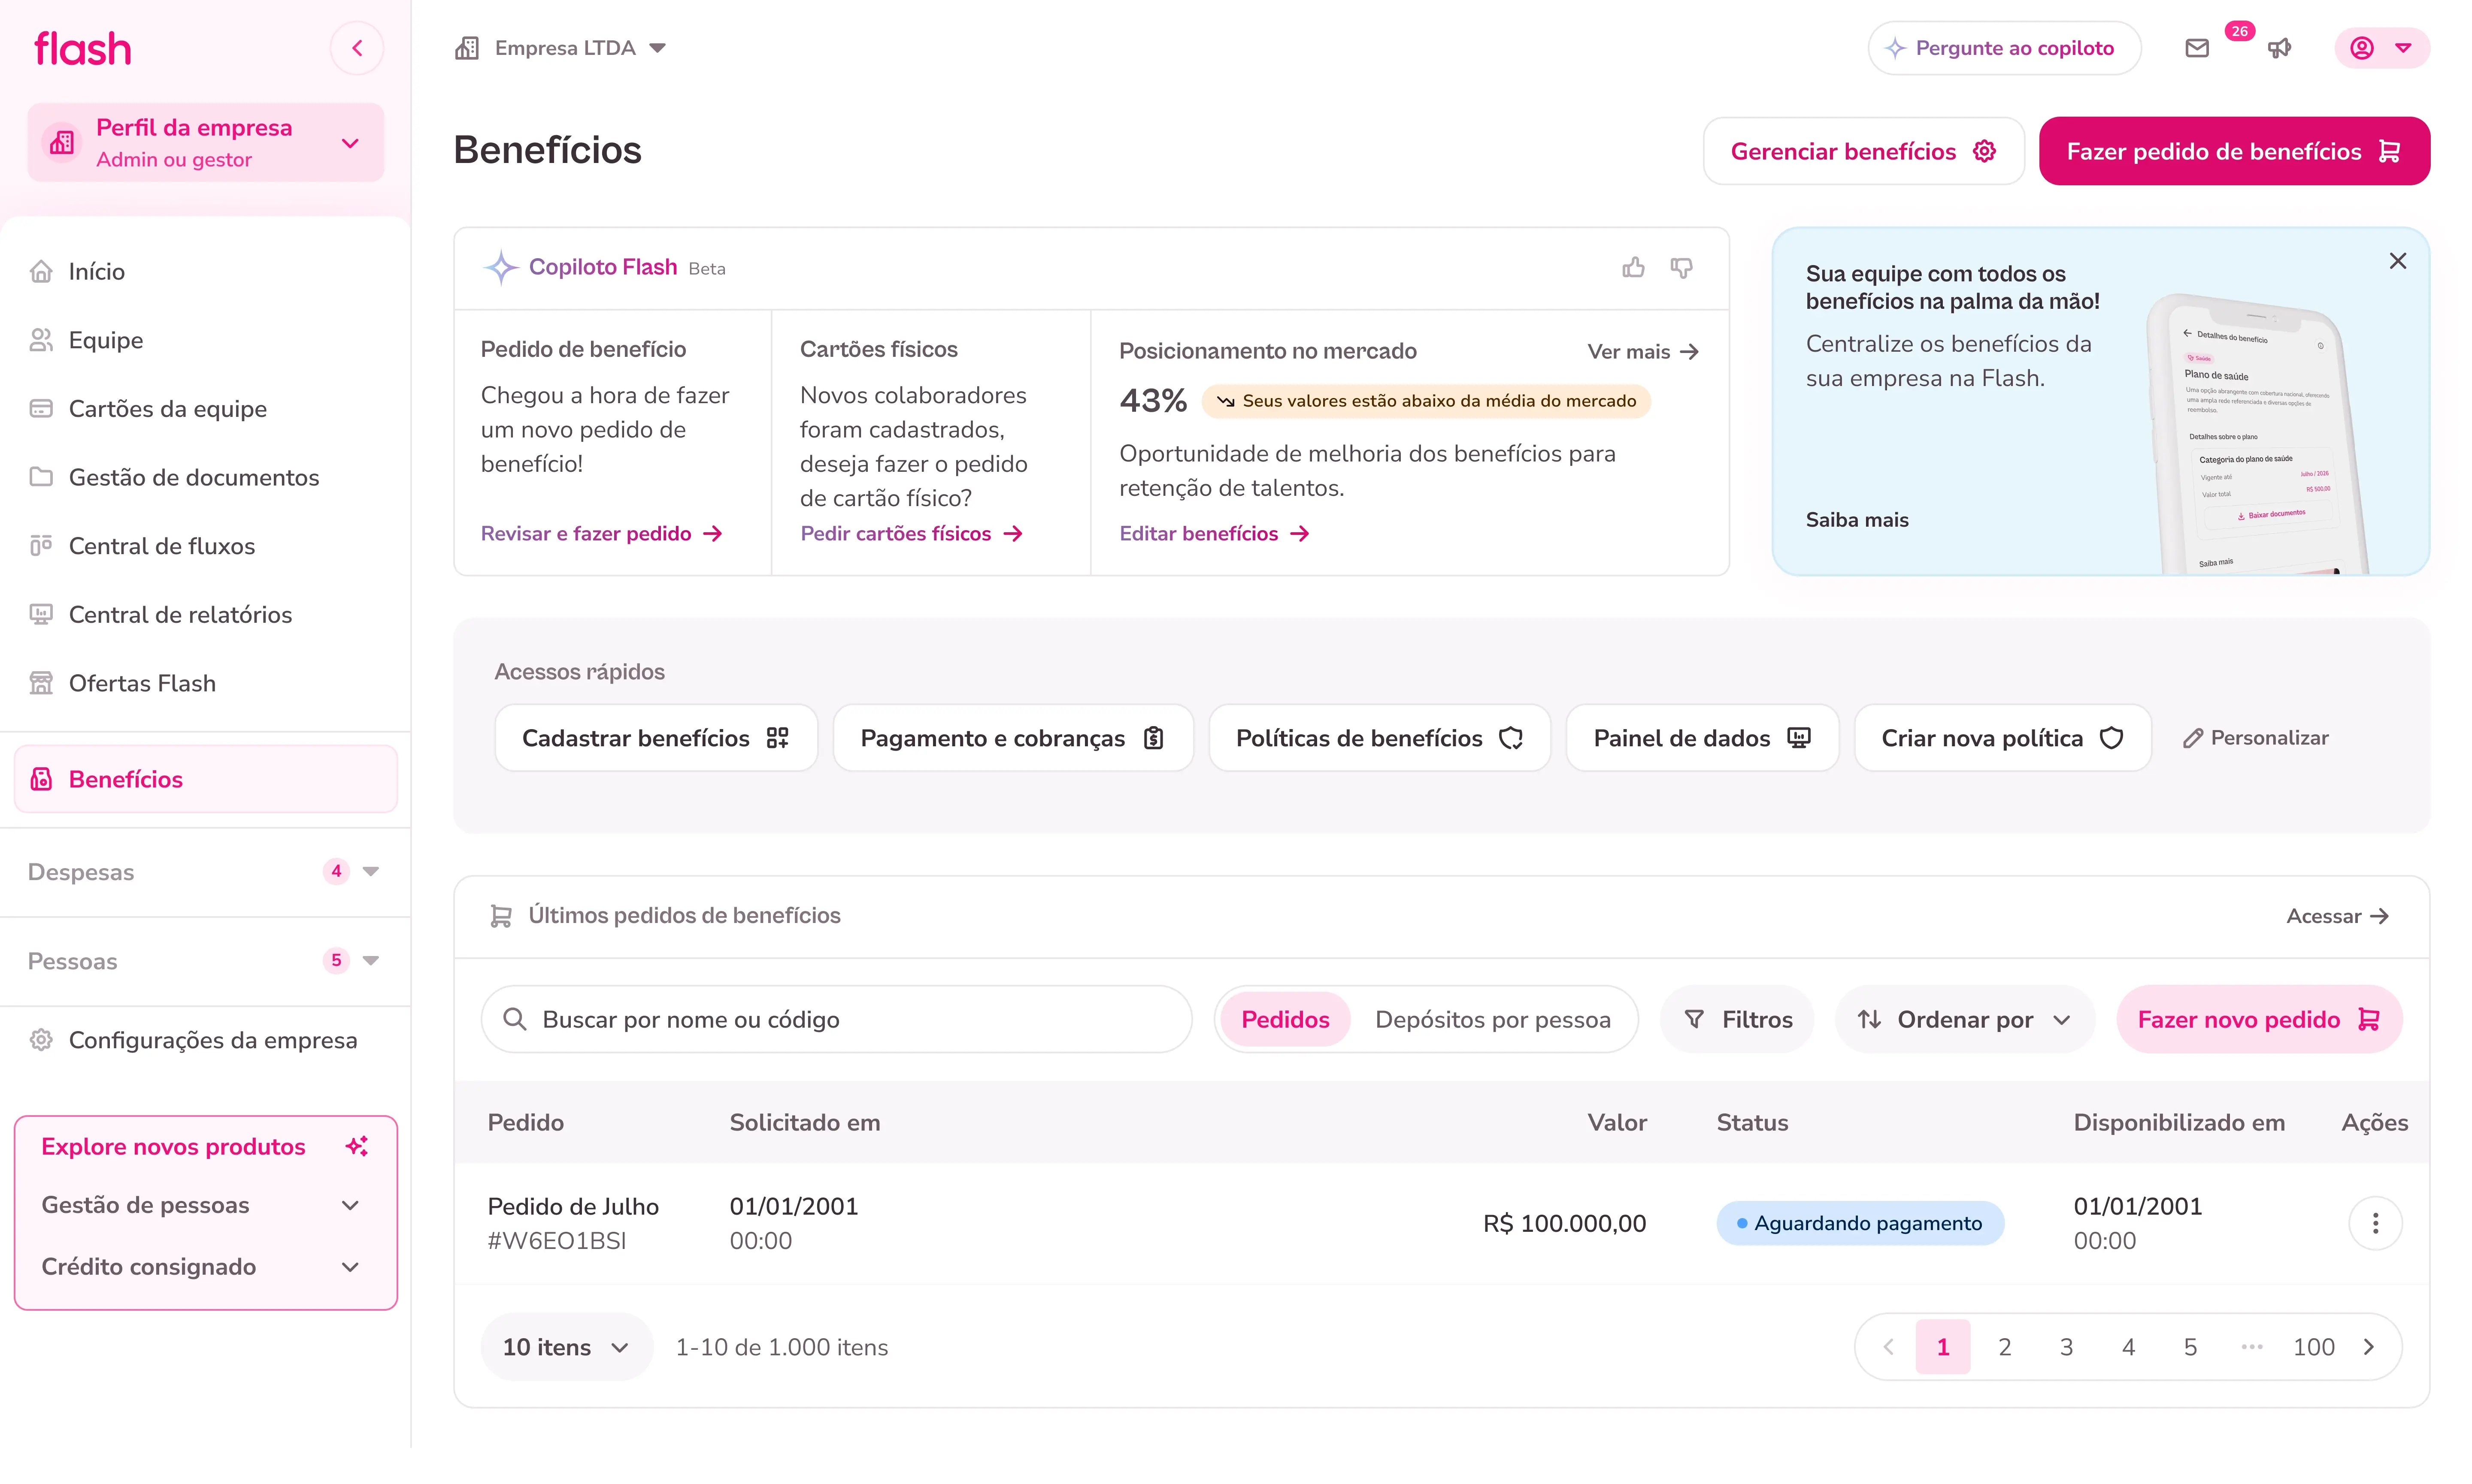Open Empresa LTDA company dropdown
This screenshot has width=2472, height=1484.
tap(560, 48)
